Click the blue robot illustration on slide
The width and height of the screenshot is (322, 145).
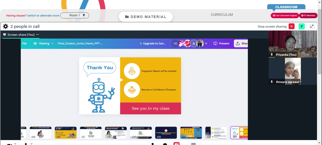[x=101, y=95]
